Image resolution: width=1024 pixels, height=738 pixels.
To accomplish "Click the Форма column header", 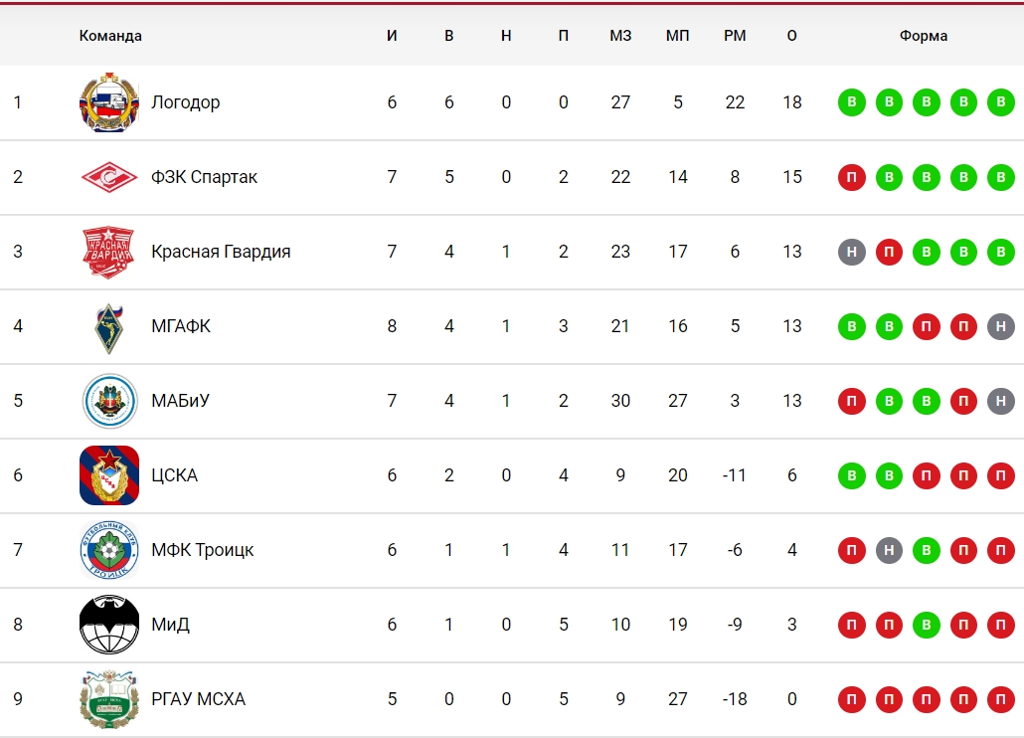I will (924, 36).
